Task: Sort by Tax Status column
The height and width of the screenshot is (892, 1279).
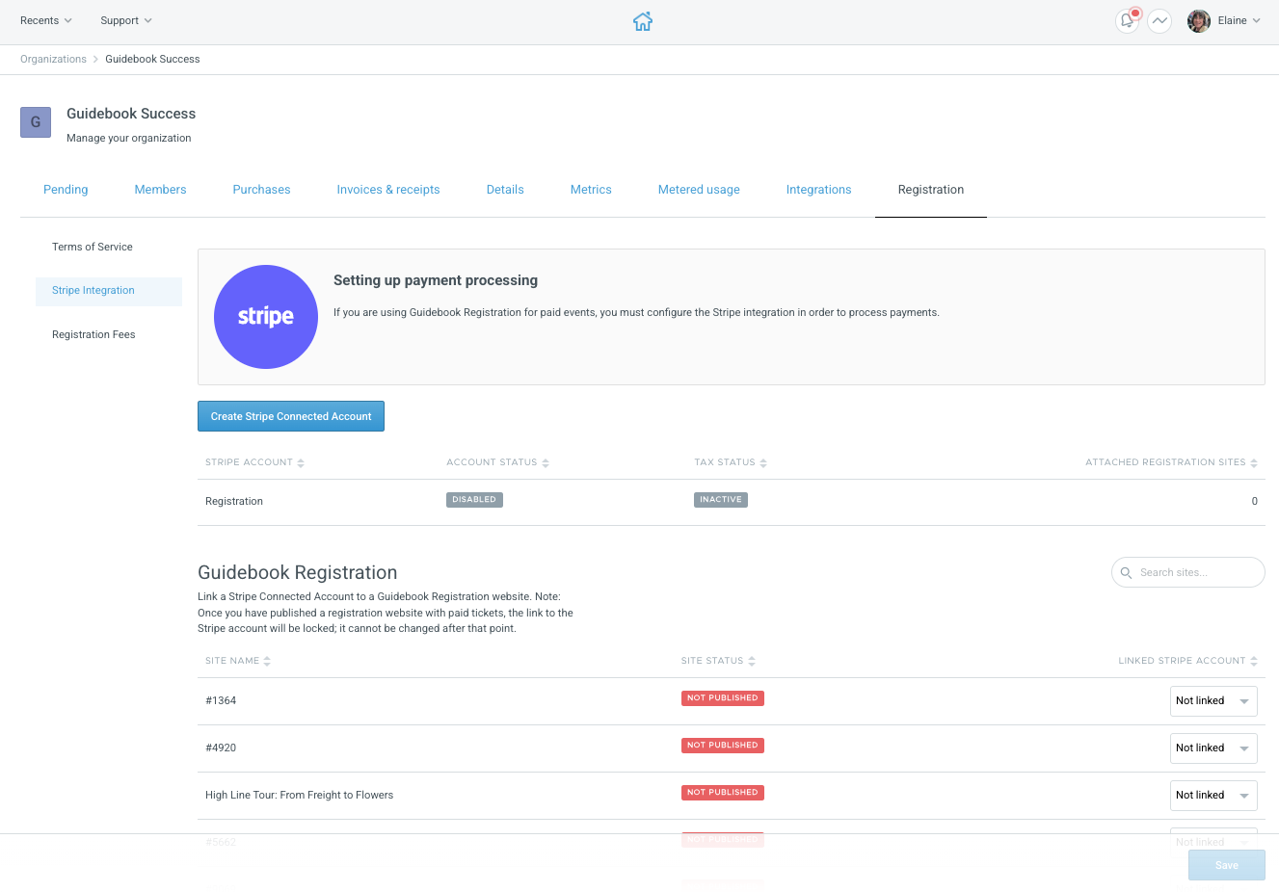Action: click(x=731, y=462)
